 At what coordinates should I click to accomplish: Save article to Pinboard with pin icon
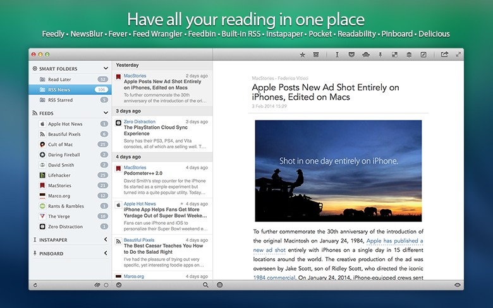380,55
